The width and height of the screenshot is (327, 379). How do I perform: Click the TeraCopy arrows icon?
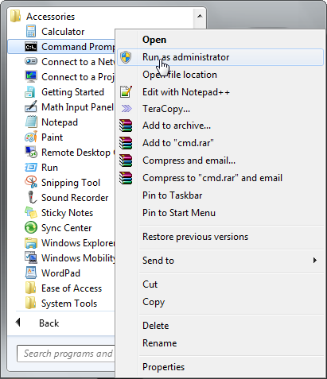coord(127,108)
